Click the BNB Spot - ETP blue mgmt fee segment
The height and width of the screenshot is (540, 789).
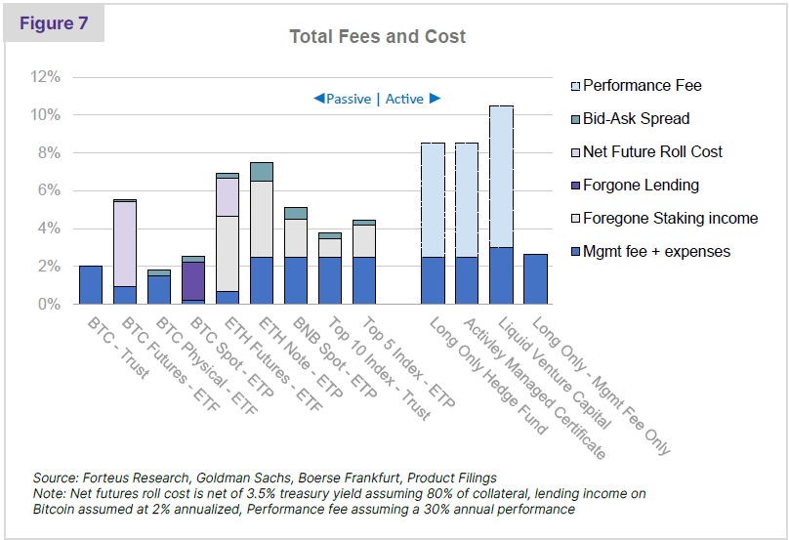click(296, 281)
